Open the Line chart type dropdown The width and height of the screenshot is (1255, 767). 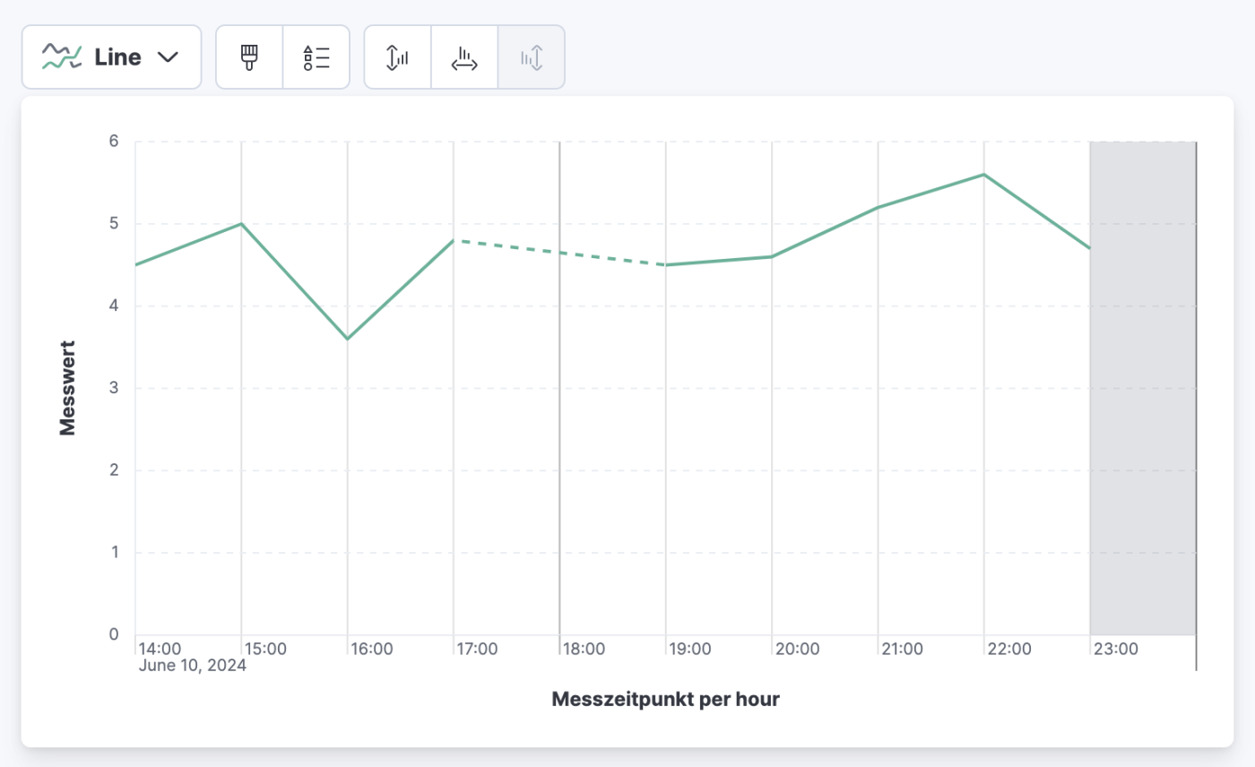coord(111,56)
